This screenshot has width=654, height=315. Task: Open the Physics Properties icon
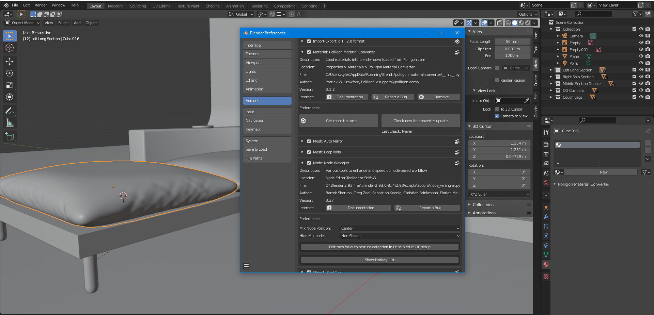click(546, 236)
